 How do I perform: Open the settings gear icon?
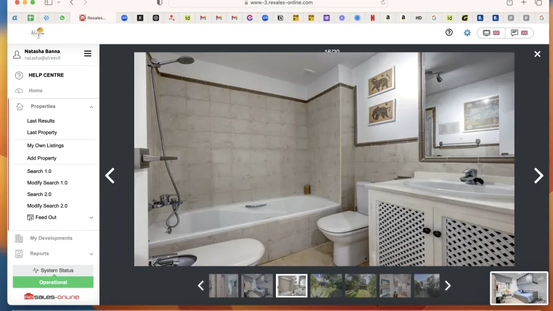click(x=467, y=32)
